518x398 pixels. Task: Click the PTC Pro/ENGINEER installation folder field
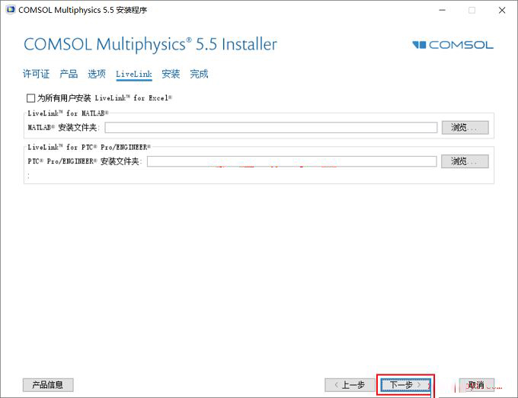click(292, 161)
